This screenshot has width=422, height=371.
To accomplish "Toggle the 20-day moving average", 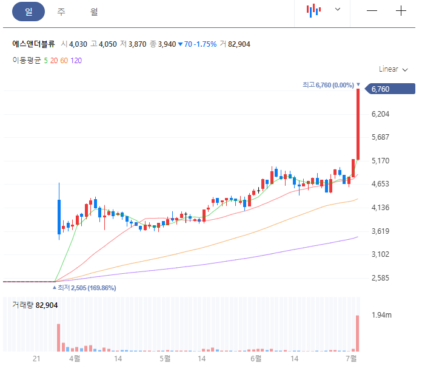I will click(54, 61).
